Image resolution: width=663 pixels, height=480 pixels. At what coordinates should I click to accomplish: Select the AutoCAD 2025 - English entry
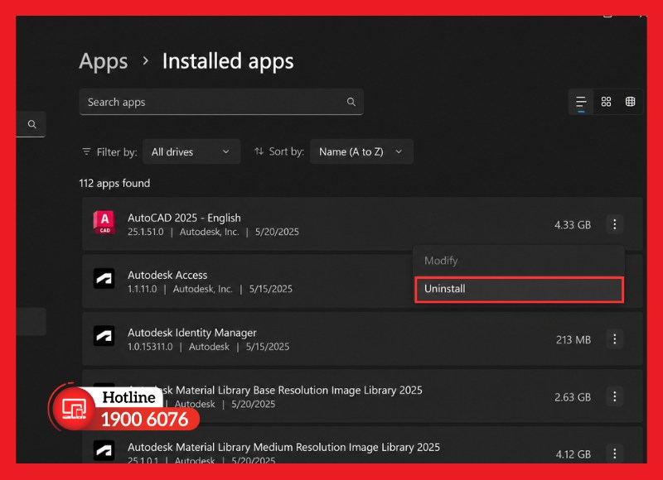pyautogui.click(x=362, y=224)
